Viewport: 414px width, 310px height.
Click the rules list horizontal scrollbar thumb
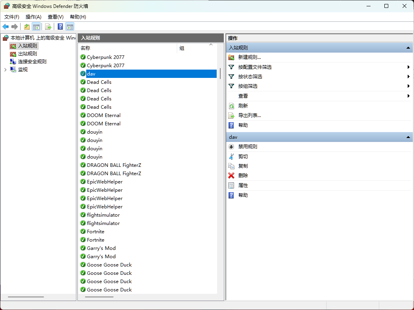(x=99, y=297)
